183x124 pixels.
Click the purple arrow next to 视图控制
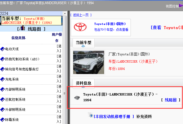pos(181,6)
